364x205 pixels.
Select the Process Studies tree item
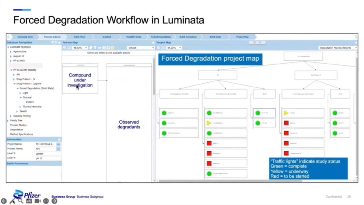18,125
